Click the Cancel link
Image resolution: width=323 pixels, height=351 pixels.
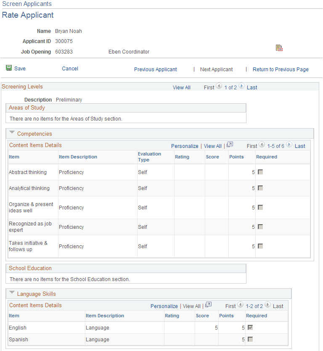pyautogui.click(x=70, y=68)
